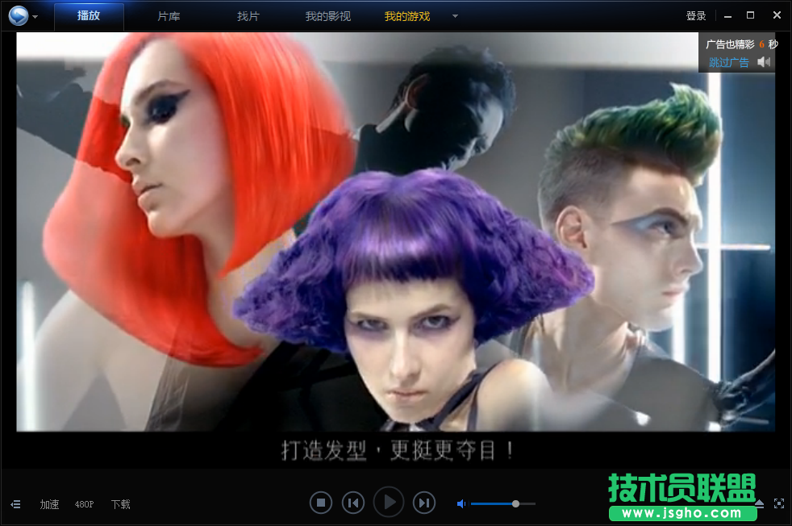Open the 我的游戏 tab
The height and width of the screenshot is (526, 792).
coord(407,16)
